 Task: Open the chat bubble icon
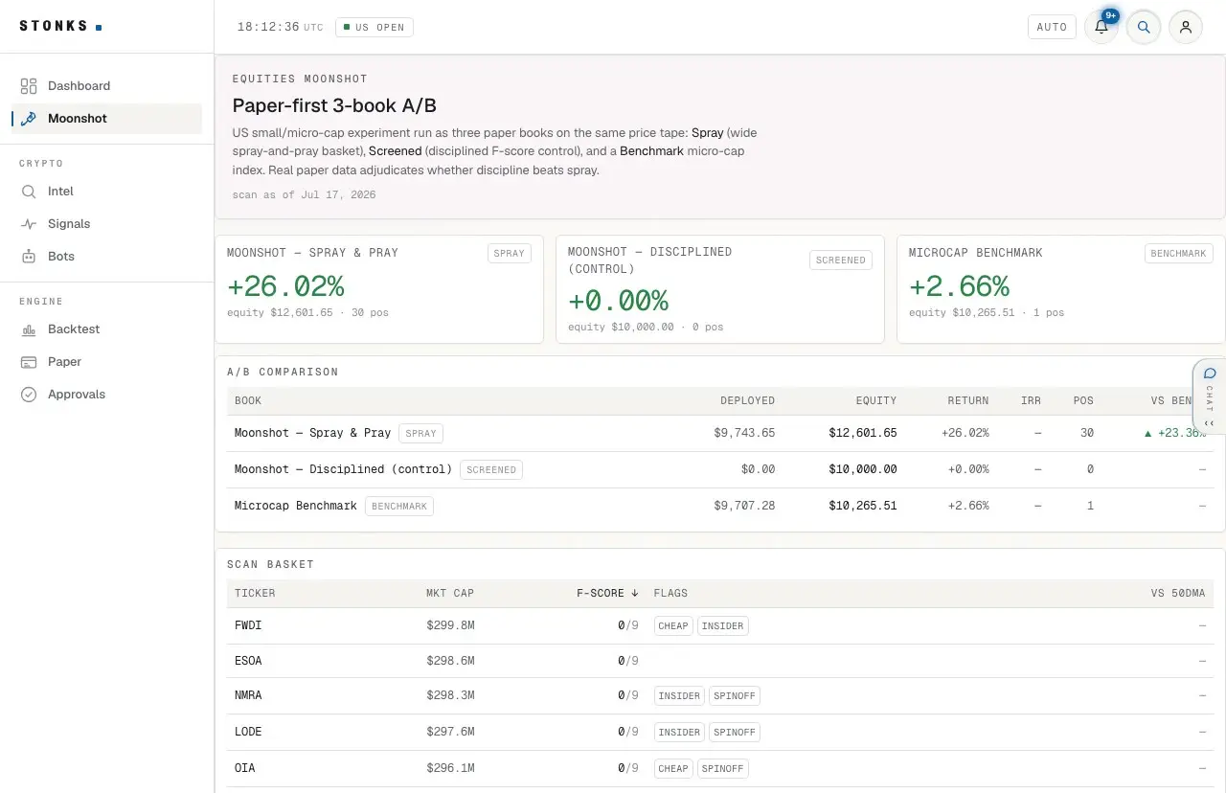point(1210,374)
